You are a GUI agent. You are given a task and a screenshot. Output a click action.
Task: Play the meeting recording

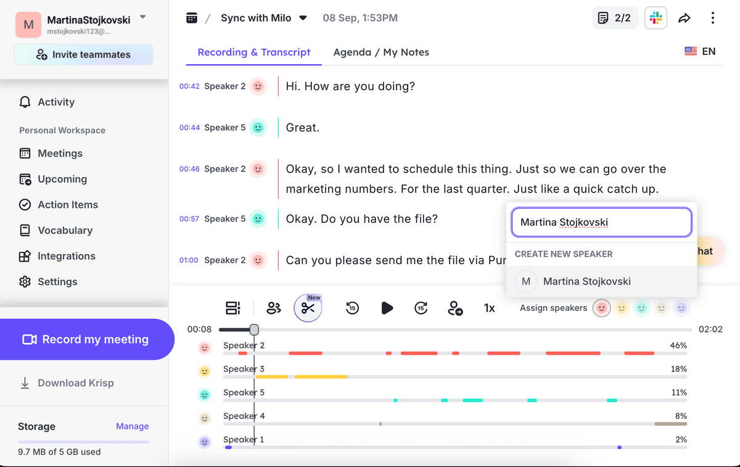pyautogui.click(x=387, y=307)
